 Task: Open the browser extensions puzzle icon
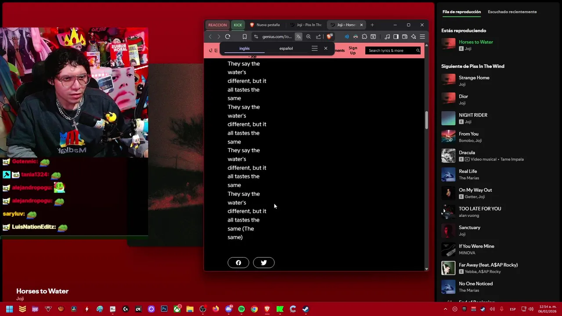[x=364, y=36]
